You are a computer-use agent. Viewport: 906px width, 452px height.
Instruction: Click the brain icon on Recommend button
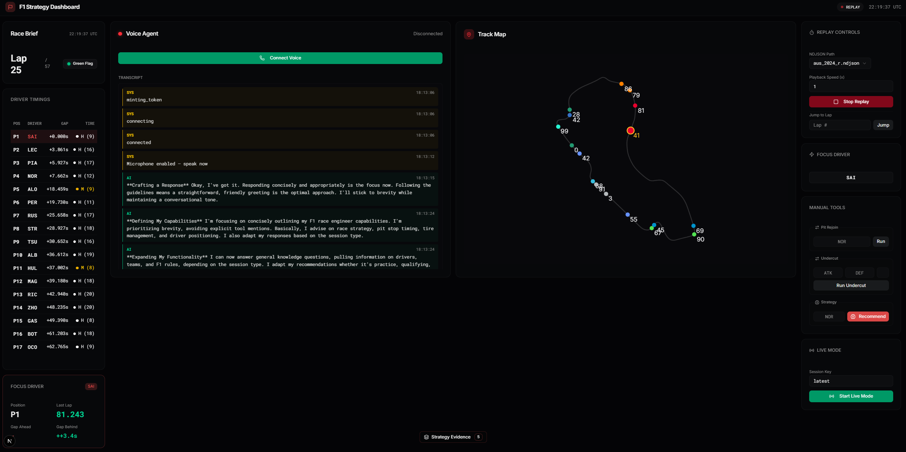pos(853,317)
